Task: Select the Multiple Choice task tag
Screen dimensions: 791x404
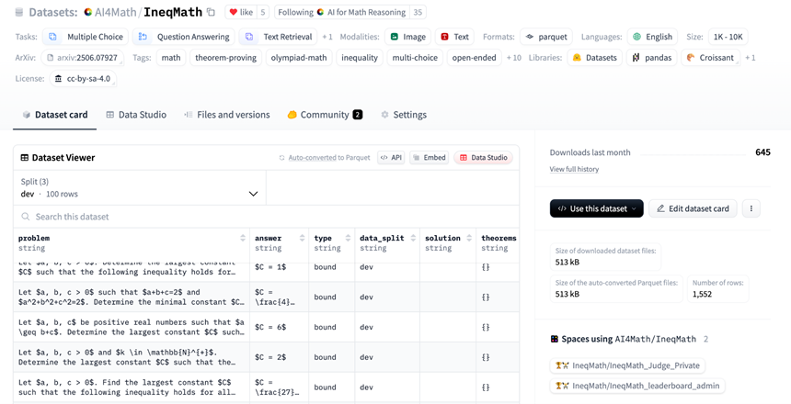Action: (86, 37)
